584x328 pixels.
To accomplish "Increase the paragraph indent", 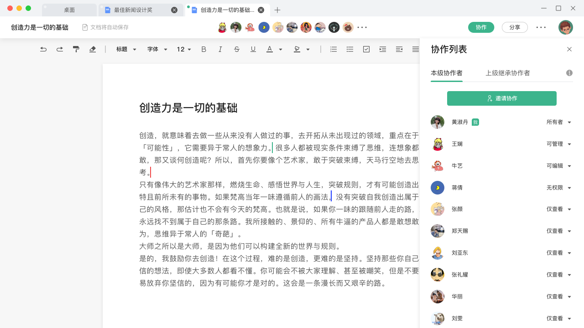I will point(383,49).
